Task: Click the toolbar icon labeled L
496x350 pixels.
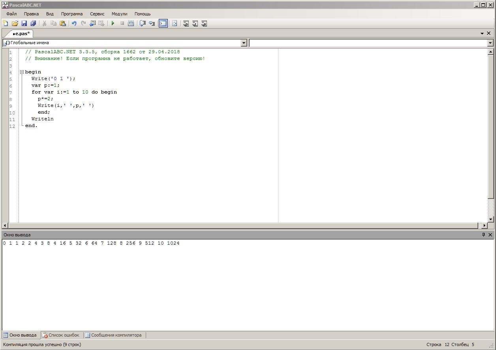Action: (x=195, y=24)
